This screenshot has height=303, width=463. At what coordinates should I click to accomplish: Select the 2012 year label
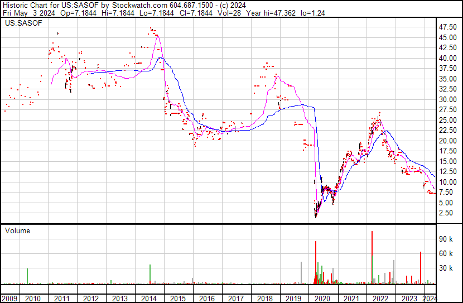(x=91, y=299)
